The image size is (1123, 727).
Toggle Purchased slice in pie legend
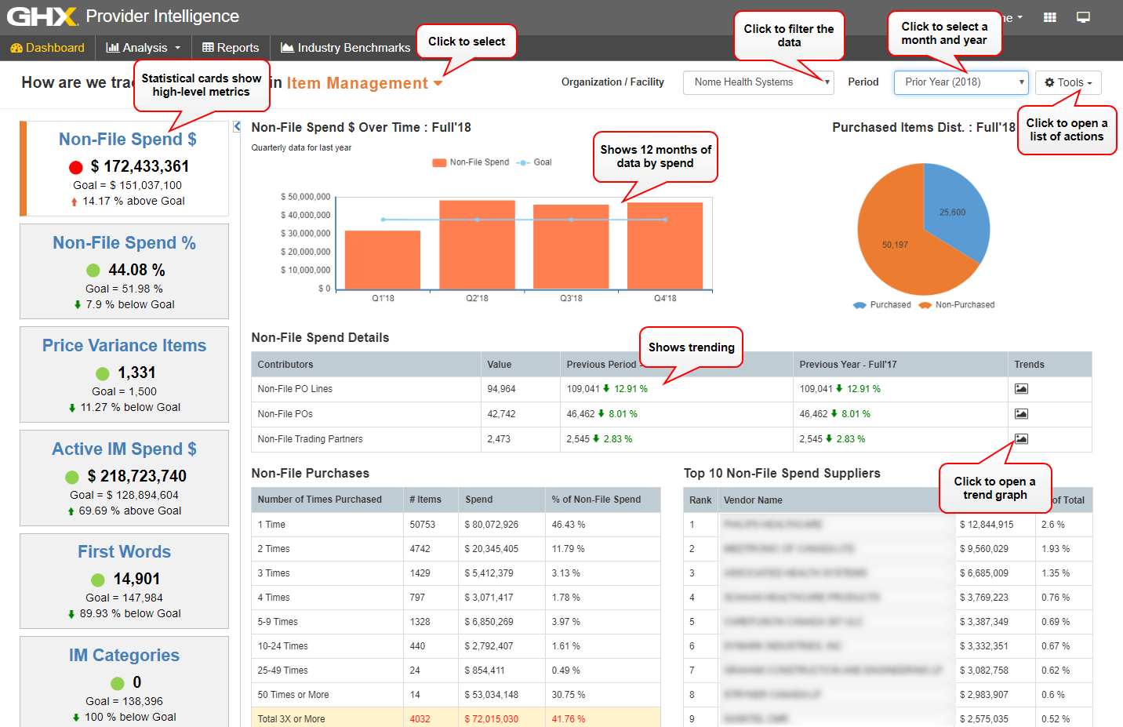pyautogui.click(x=882, y=305)
